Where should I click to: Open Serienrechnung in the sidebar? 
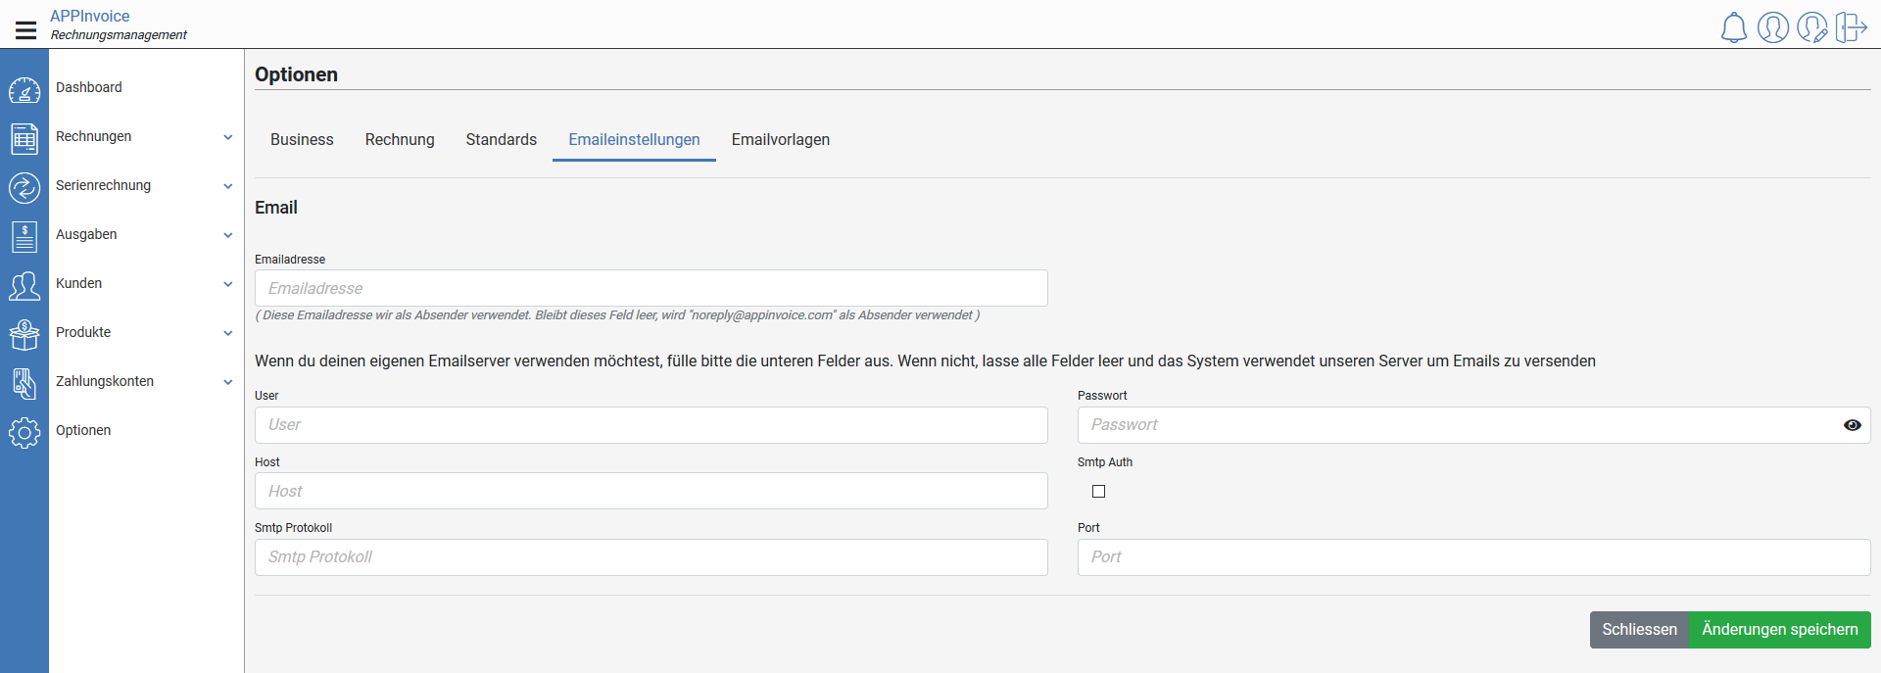click(x=103, y=185)
